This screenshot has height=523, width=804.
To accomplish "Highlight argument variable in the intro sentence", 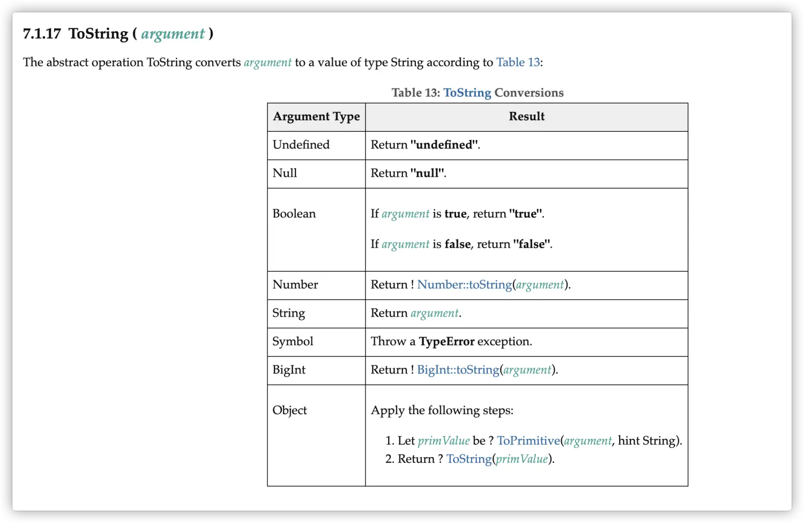I will pyautogui.click(x=267, y=63).
